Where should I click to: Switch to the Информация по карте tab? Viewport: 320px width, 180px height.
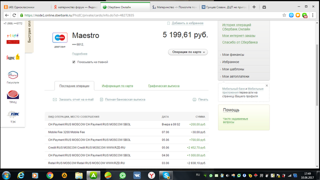pos(117,86)
